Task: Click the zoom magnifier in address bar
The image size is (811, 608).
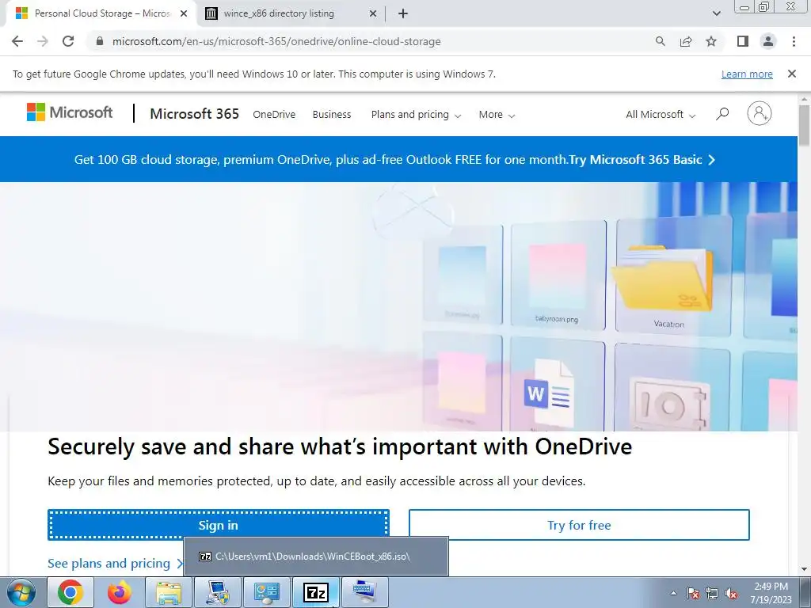Action: 660,41
